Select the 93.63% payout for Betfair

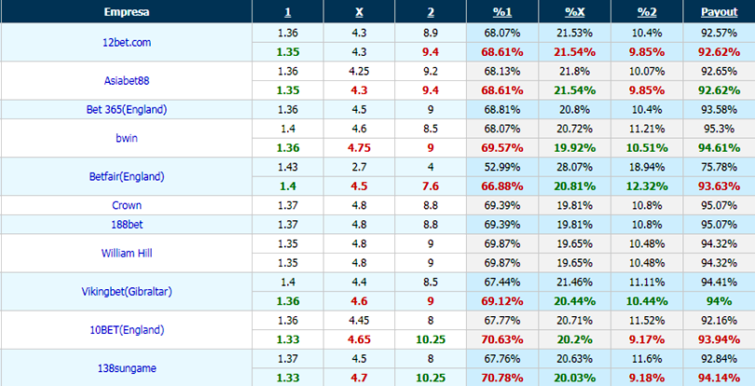coord(719,186)
